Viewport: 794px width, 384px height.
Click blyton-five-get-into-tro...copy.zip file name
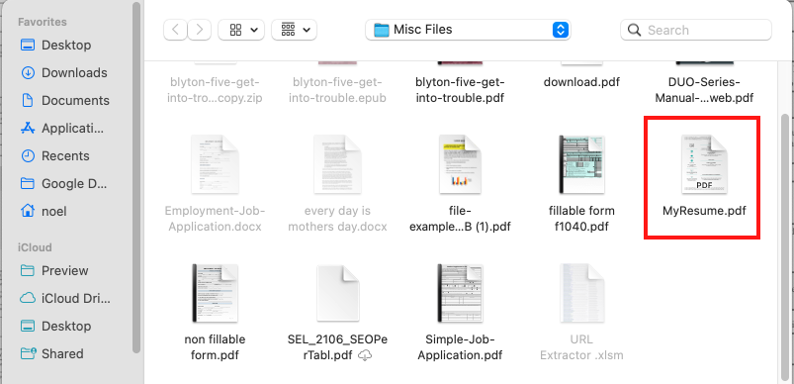tap(215, 90)
